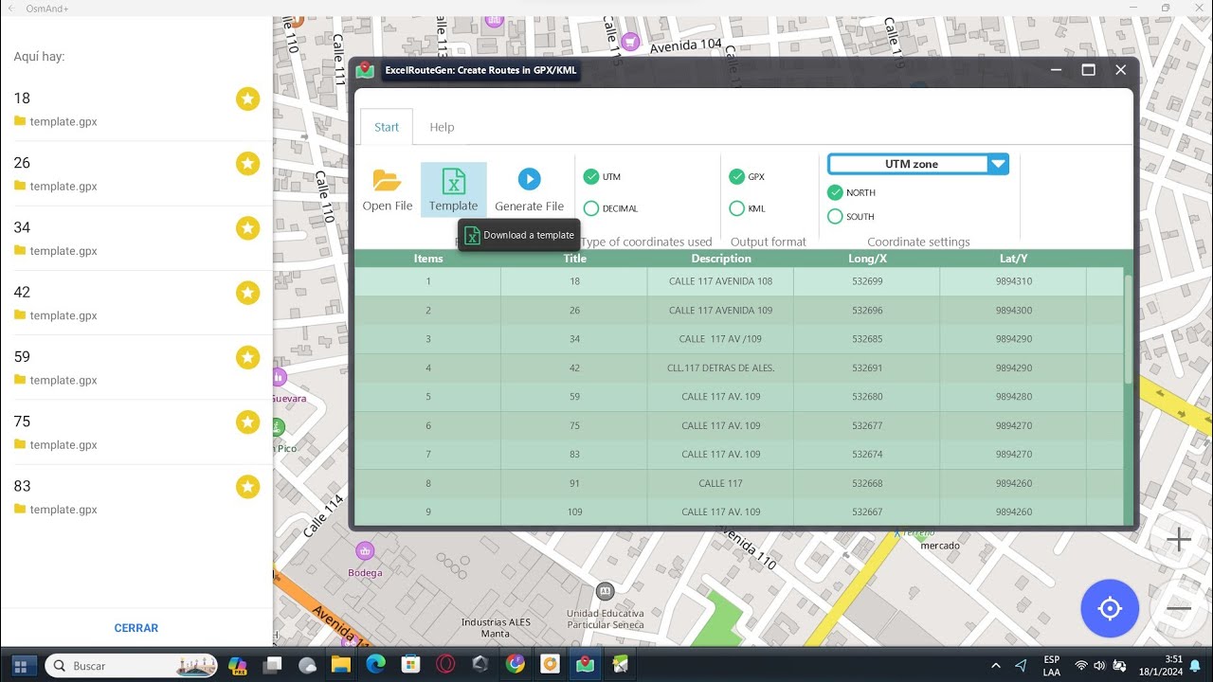Center the map on my location
The height and width of the screenshot is (682, 1213).
click(1110, 608)
